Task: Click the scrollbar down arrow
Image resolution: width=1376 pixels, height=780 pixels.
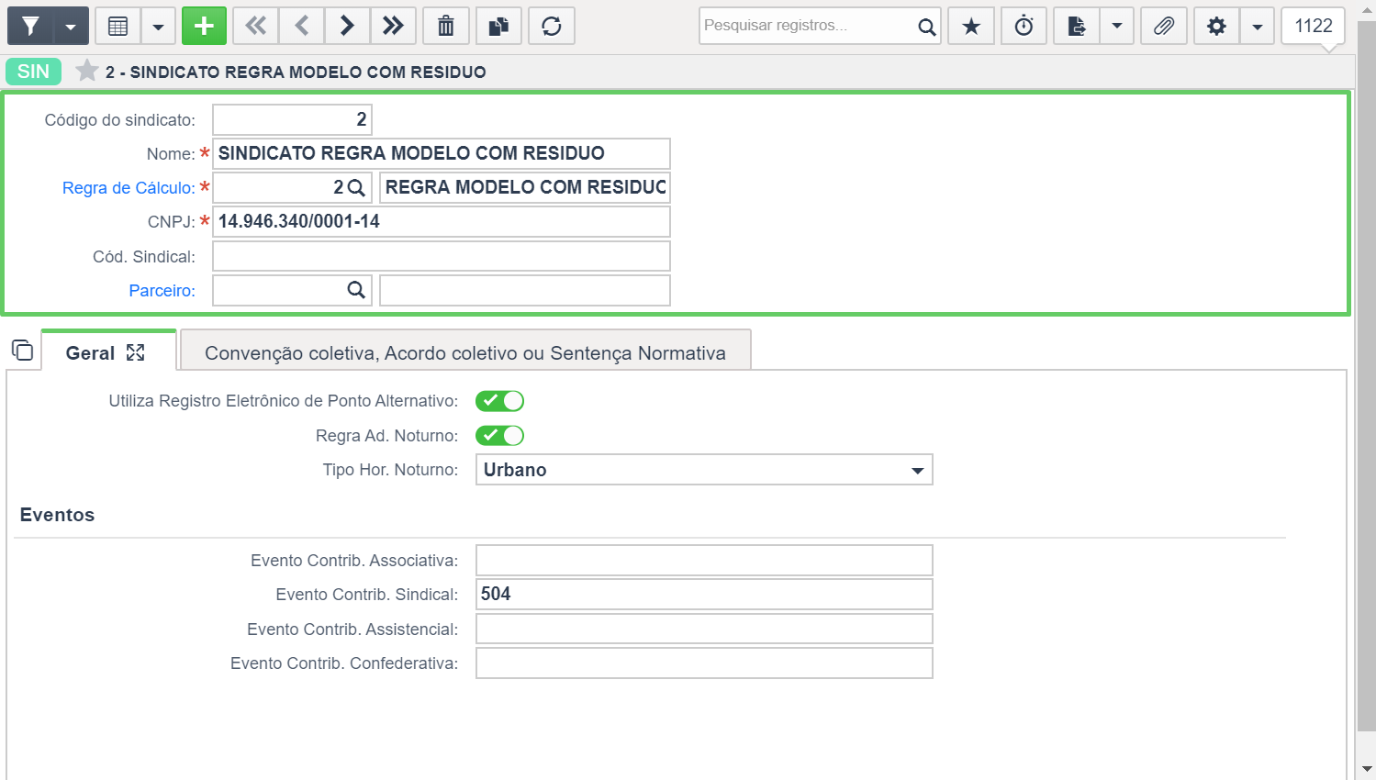Action: [x=1366, y=769]
